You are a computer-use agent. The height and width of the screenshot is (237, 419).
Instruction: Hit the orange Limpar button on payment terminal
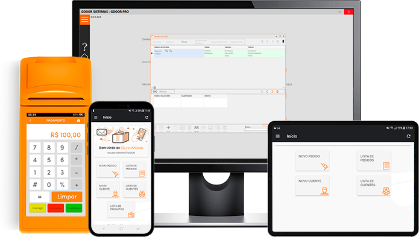[x=67, y=197]
